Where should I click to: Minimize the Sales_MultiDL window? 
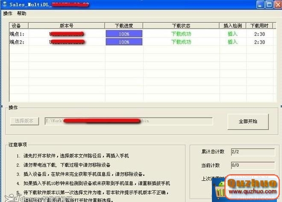pos(260,5)
